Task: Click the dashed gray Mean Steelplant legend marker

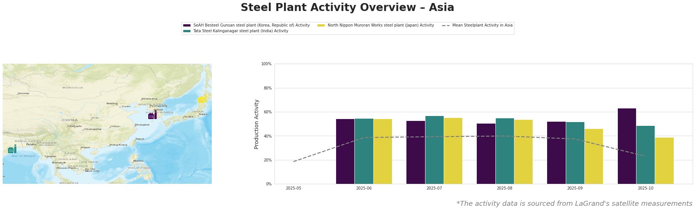Action: click(446, 25)
